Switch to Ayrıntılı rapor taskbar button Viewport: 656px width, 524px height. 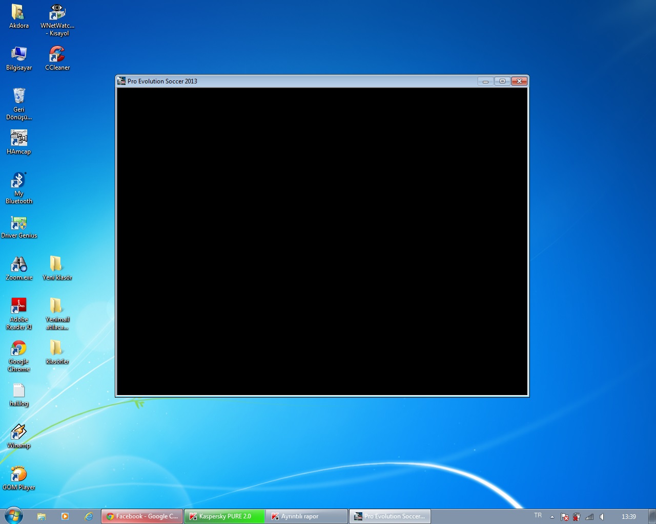click(307, 516)
